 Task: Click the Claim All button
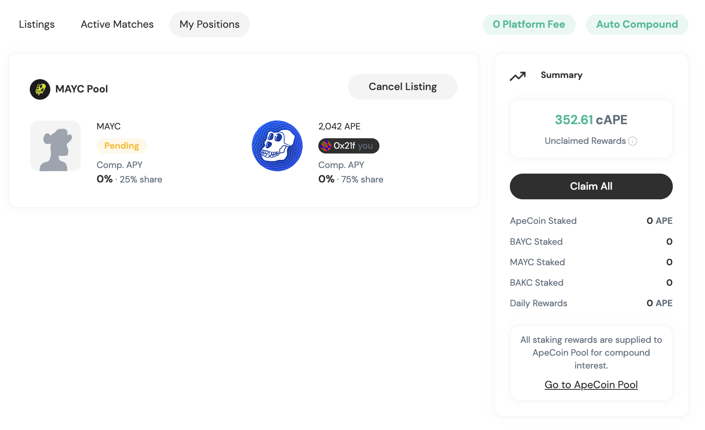[591, 186]
